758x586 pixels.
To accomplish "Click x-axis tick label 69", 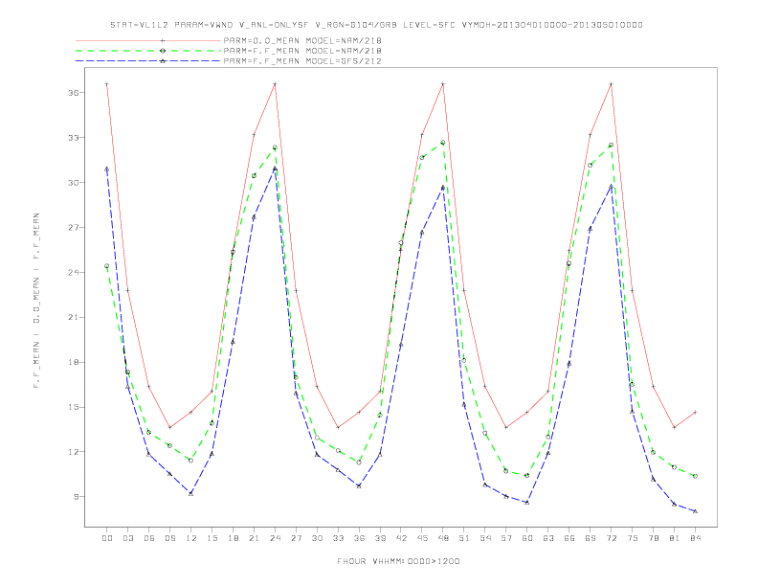I will pos(591,538).
